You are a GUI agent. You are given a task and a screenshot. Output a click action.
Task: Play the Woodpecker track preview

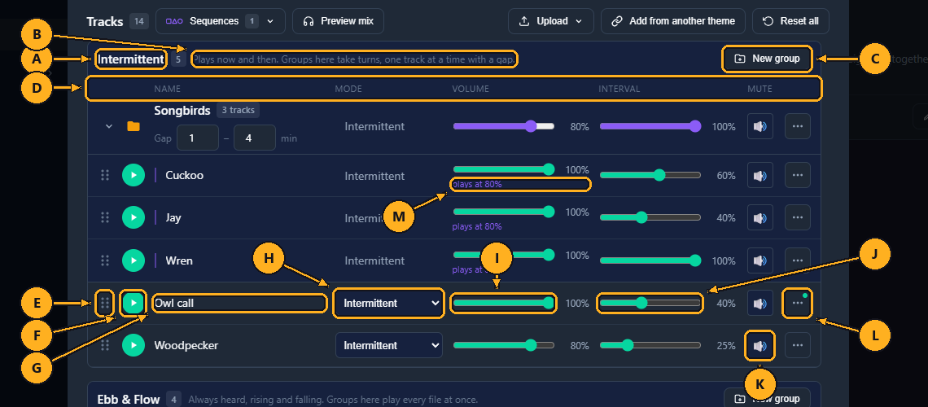coord(134,345)
